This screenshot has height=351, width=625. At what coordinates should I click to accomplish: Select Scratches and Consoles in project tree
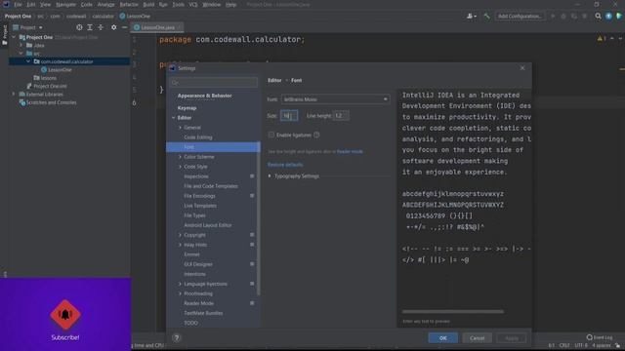coord(52,102)
